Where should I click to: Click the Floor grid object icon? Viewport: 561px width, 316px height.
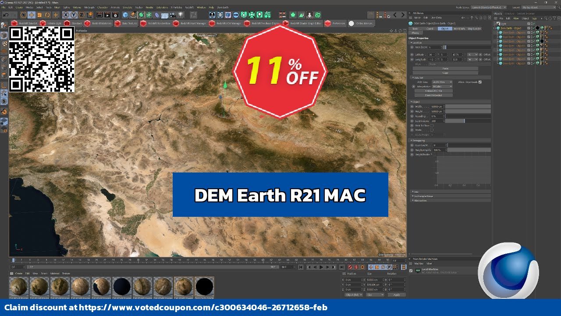tap(165, 15)
